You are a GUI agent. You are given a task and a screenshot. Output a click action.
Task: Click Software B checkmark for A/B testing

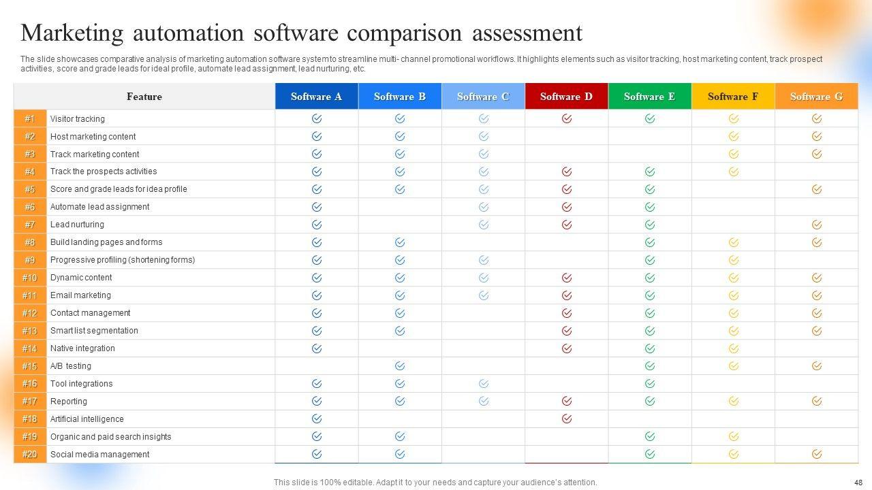[x=400, y=366]
